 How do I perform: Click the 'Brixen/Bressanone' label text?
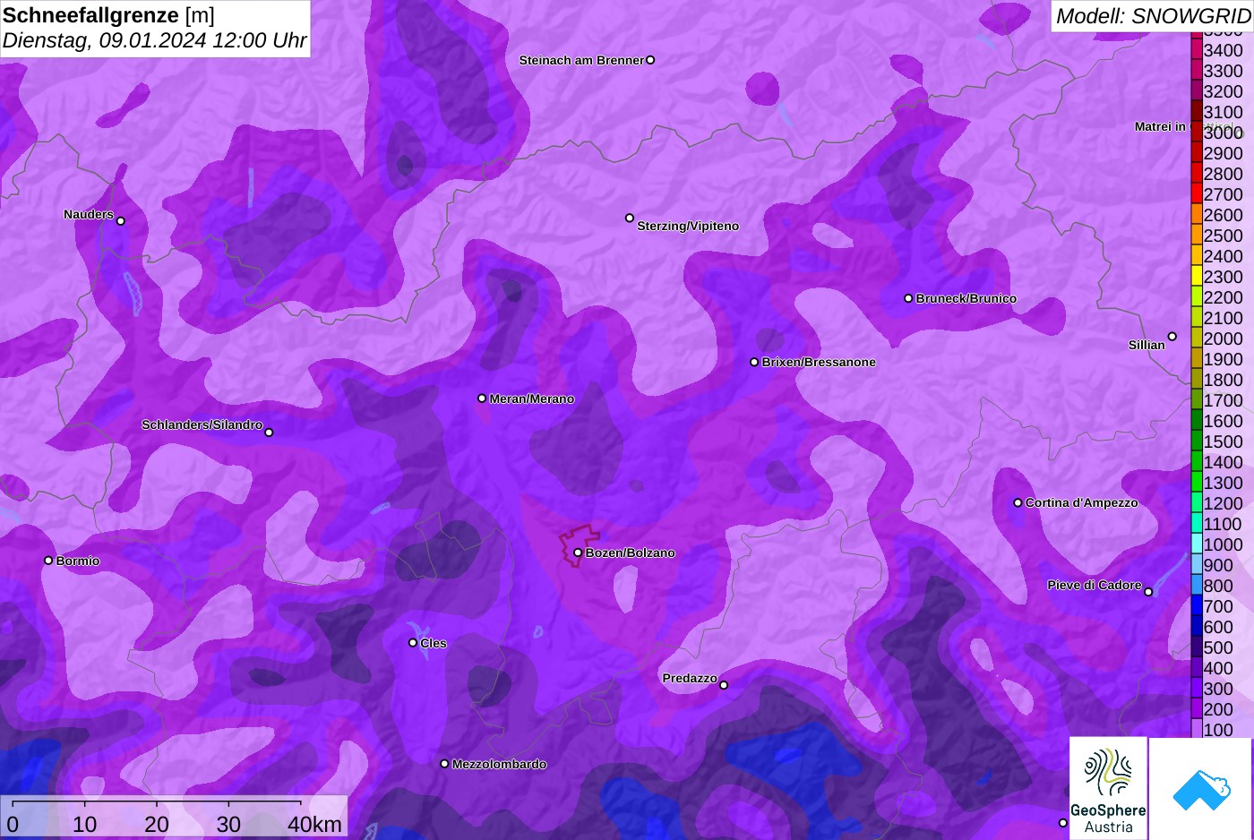(819, 362)
